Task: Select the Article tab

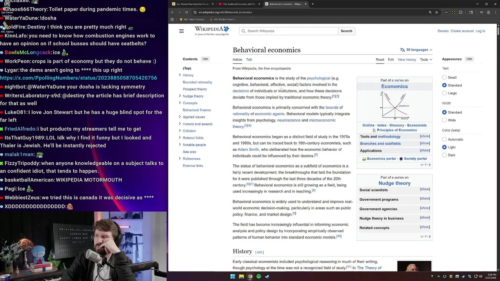Action: [237, 60]
